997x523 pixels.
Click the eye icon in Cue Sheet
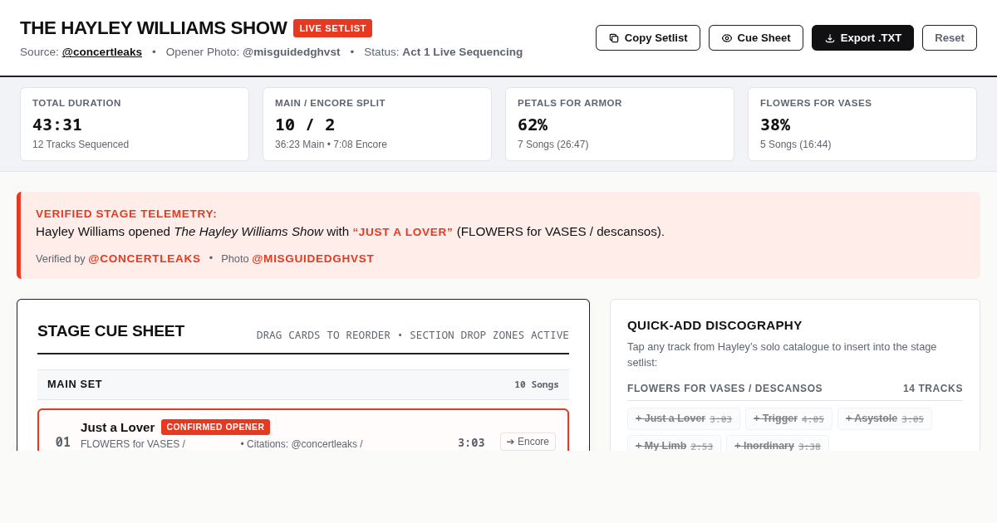tap(727, 38)
